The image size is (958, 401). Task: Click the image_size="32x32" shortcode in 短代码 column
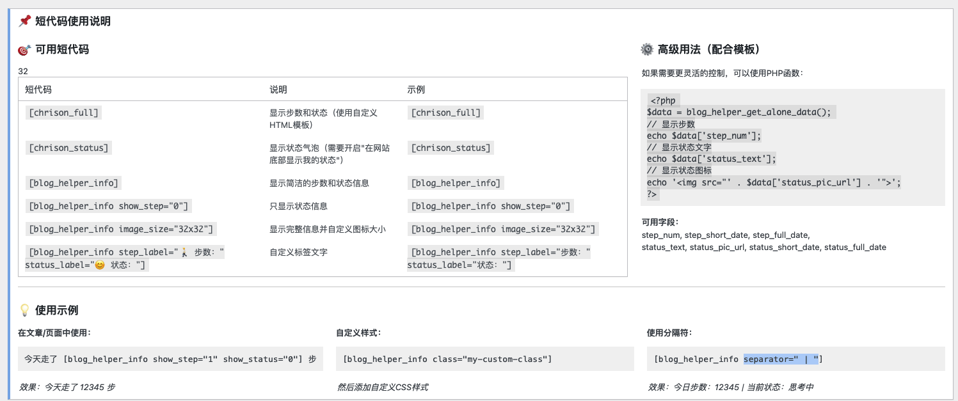(121, 229)
